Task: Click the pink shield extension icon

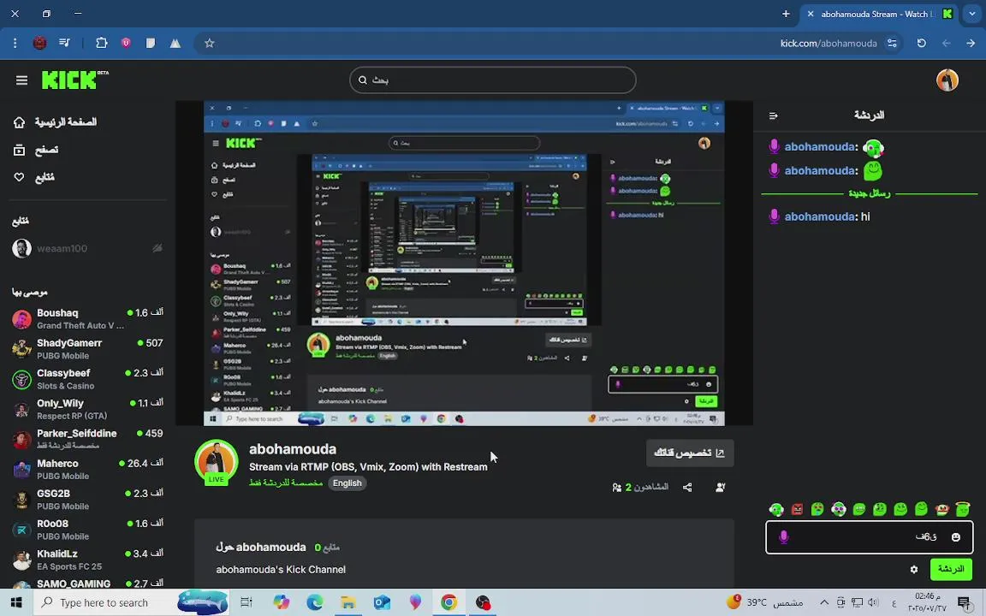Action: [x=126, y=43]
